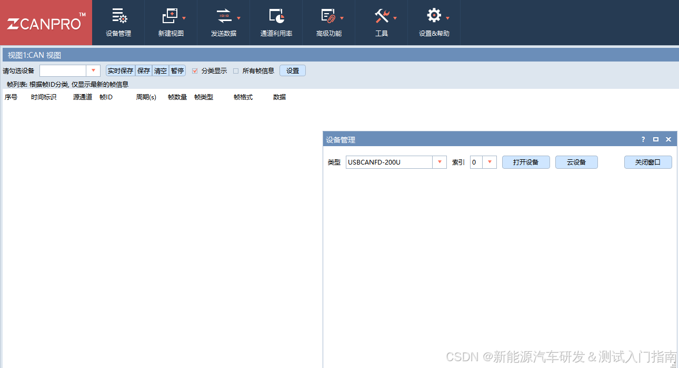This screenshot has height=368, width=679.
Task: Click the 高级功能 menu label
Action: coord(329,34)
